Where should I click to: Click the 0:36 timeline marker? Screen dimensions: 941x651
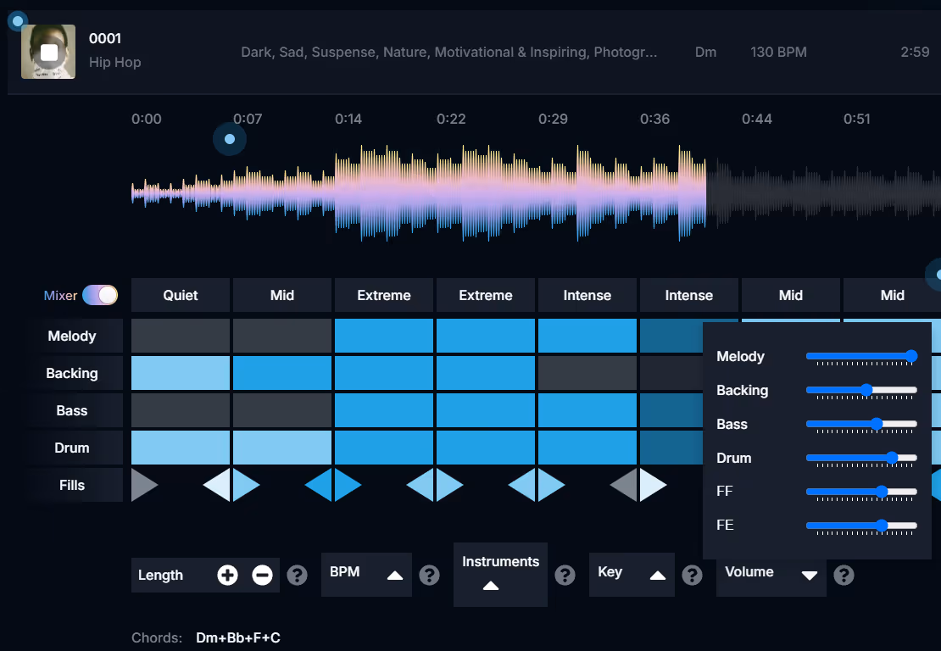pos(654,119)
